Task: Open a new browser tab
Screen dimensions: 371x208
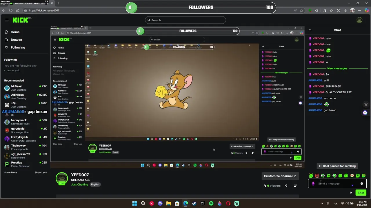Action: (x=58, y=3)
